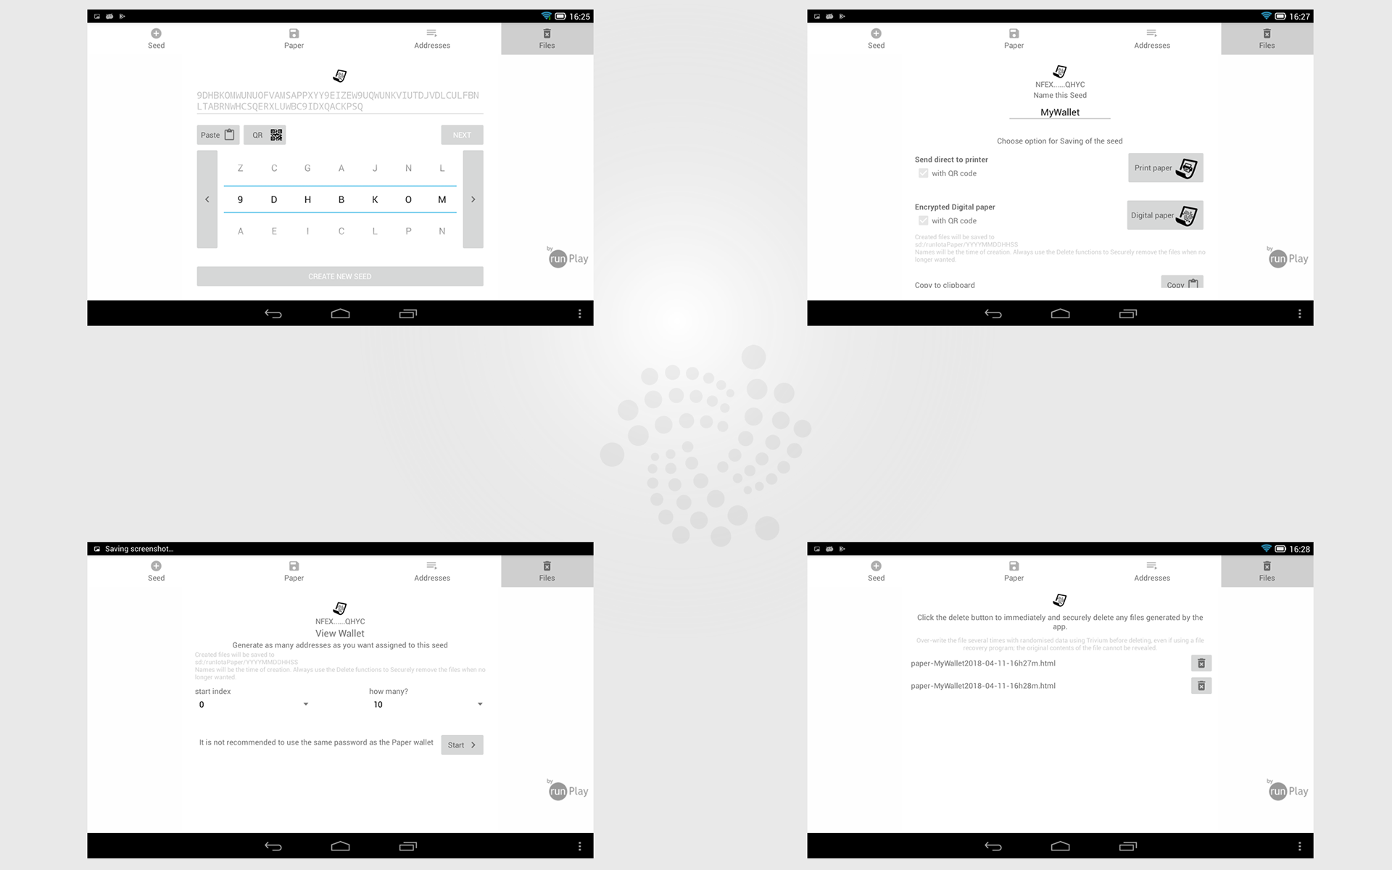Click the Seed tab icon in top navigation
Screen dimensions: 1392x870
click(157, 38)
